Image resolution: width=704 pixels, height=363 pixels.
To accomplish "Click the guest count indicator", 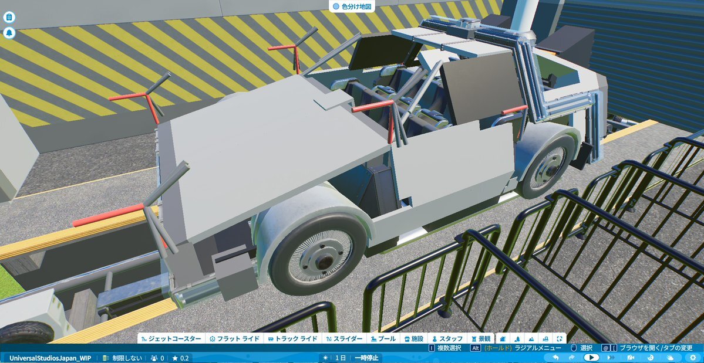I will (x=157, y=358).
